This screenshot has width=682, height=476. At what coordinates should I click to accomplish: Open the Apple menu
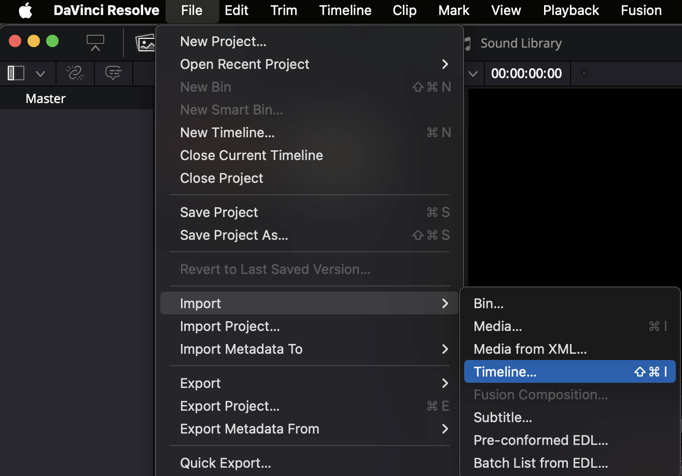pyautogui.click(x=25, y=10)
